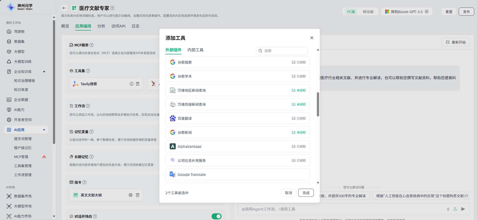Viewport: 477px width, 220px height.
Task: Click the 工作流 help question icon
Action: click(88, 106)
